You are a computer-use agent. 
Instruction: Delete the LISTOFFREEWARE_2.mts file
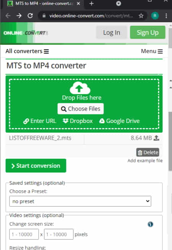coord(148,152)
